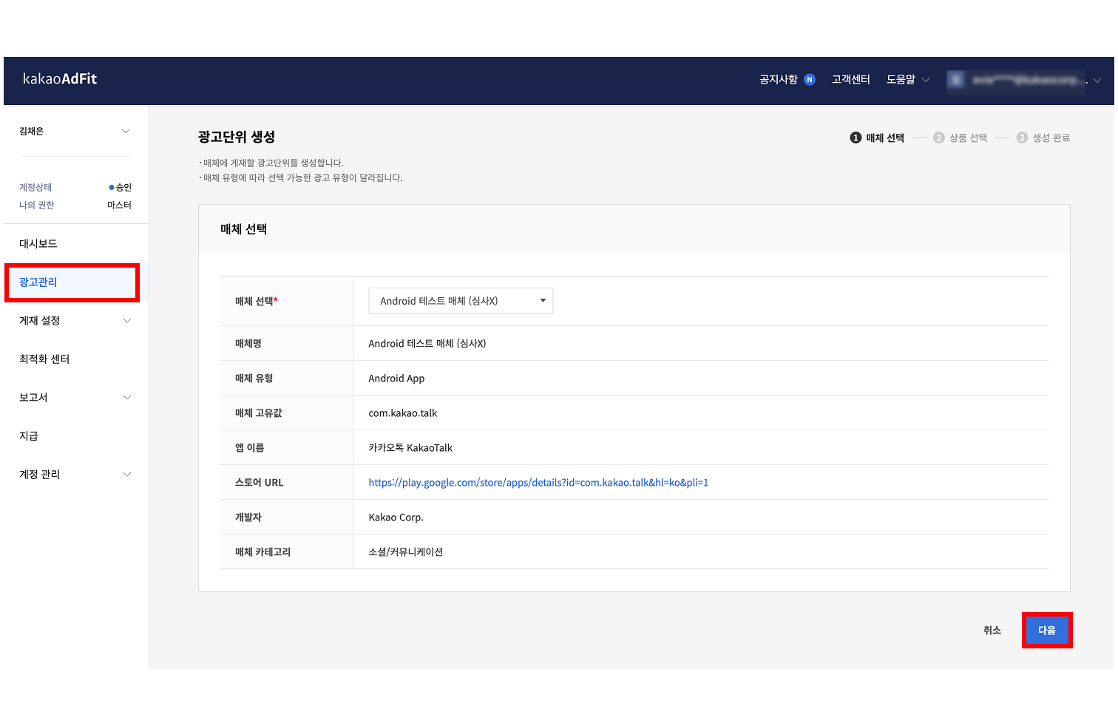1118x726 pixels.
Task: Click com.kakao.talk media ID value
Action: (403, 413)
